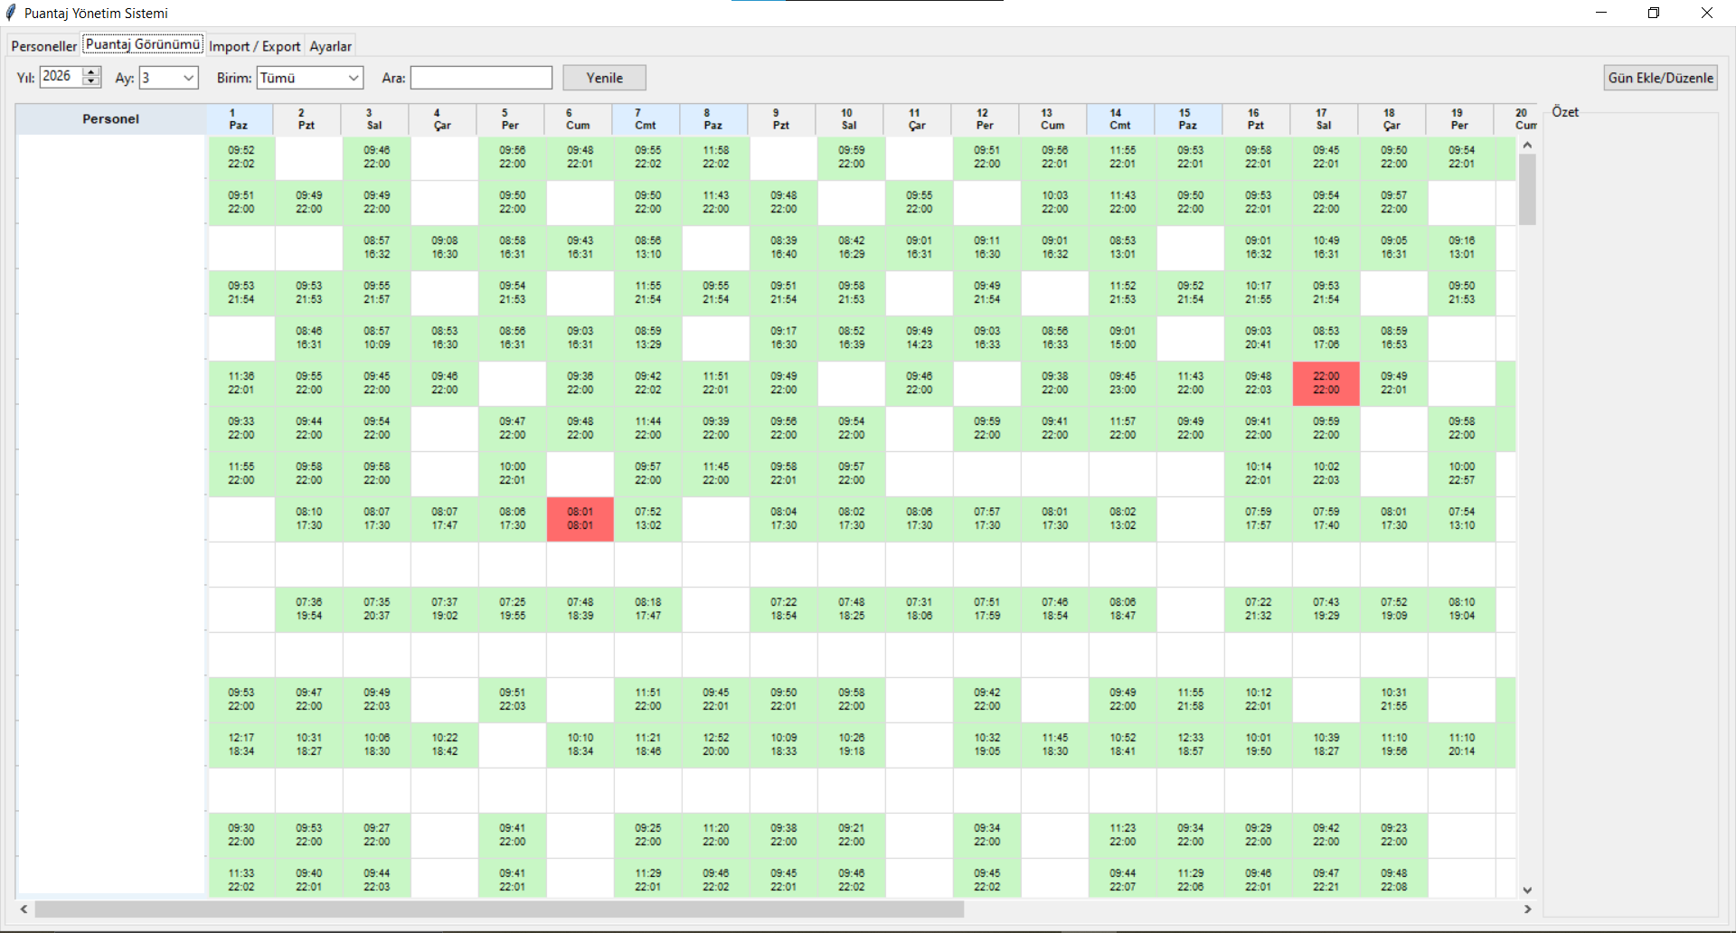Click the red cell on day 17
Image resolution: width=1736 pixels, height=933 pixels.
coord(1326,383)
